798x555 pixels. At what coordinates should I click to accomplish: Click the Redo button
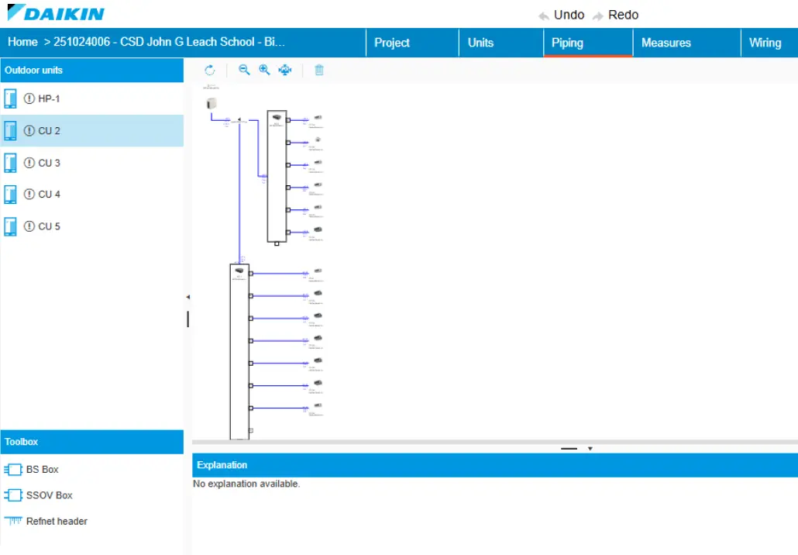point(616,15)
